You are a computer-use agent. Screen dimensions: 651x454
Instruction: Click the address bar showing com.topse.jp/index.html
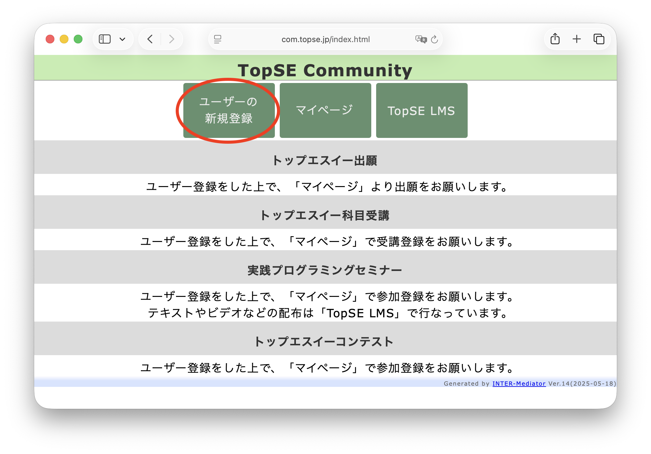pyautogui.click(x=325, y=39)
